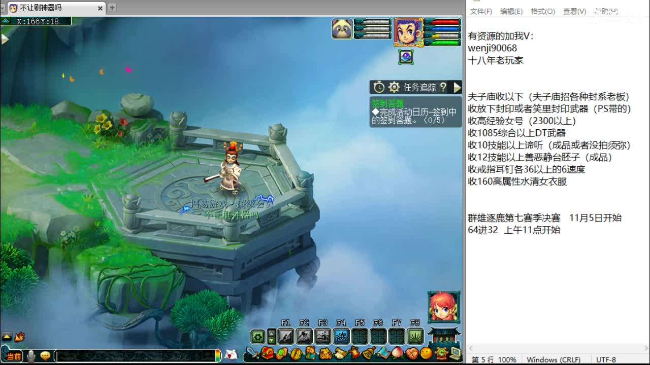This screenshot has height=365, width=650.
Task: Click the player character portrait
Action: [x=408, y=32]
